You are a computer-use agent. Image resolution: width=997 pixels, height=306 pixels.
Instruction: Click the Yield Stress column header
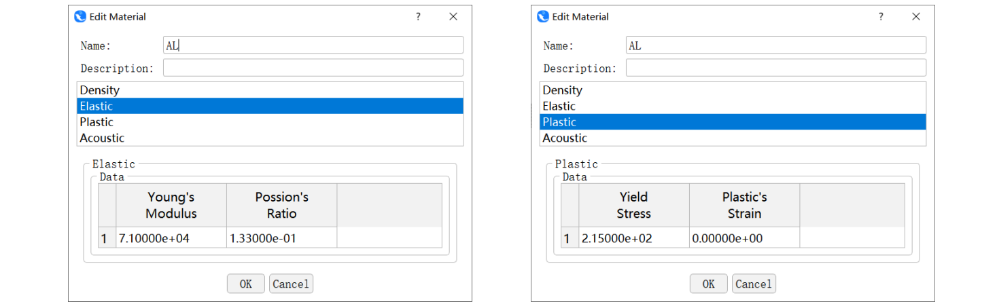pyautogui.click(x=633, y=205)
